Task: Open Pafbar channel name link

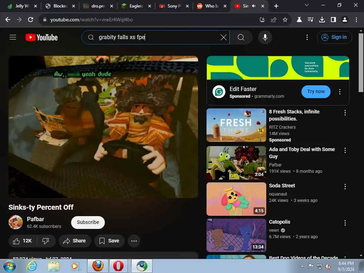Action: coord(36,219)
